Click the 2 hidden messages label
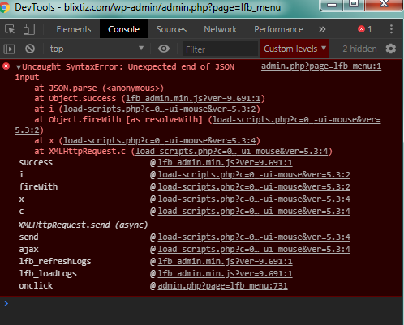The width and height of the screenshot is (404, 325). [x=359, y=49]
